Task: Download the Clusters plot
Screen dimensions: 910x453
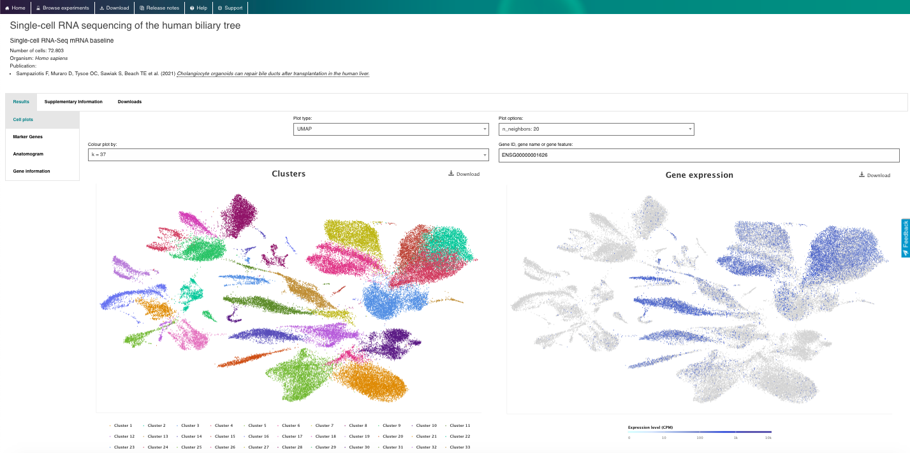Action: tap(464, 174)
